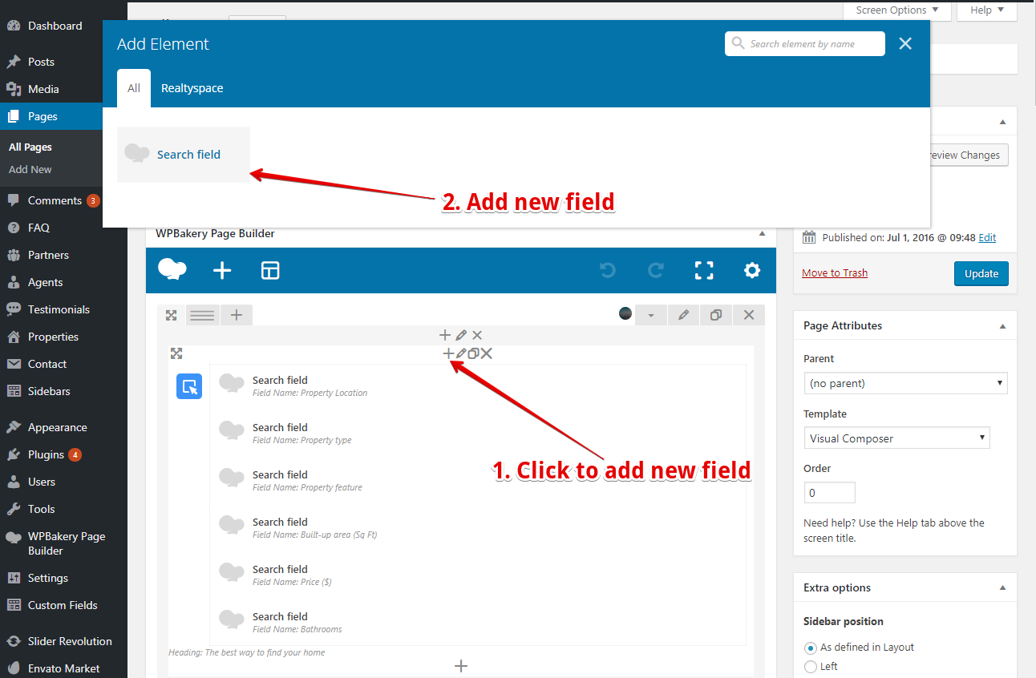Click the Users sidebar icon
The height and width of the screenshot is (678, 1036).
14,482
